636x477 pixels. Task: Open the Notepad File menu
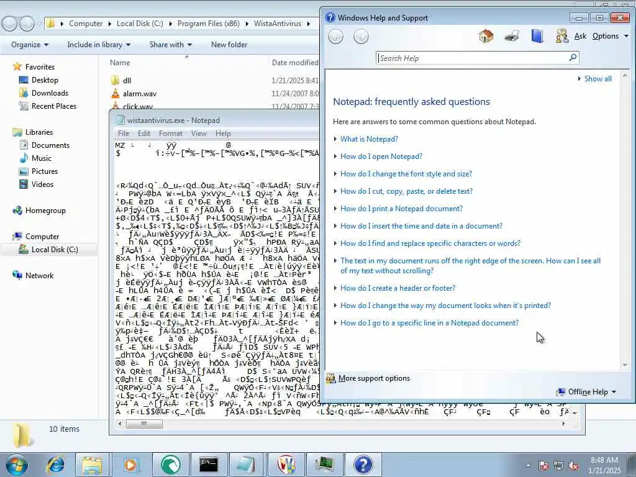pos(124,134)
